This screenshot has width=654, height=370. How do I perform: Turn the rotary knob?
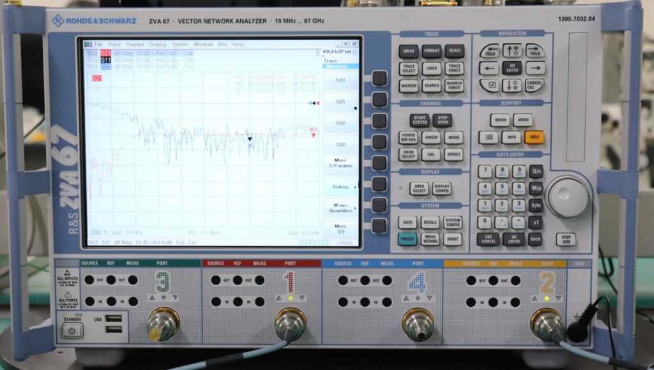tap(567, 196)
